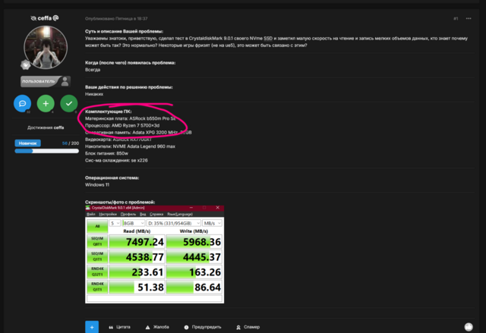486x333 pixels.
Task: Open ceffa's profile avatar picture
Action: (46, 48)
